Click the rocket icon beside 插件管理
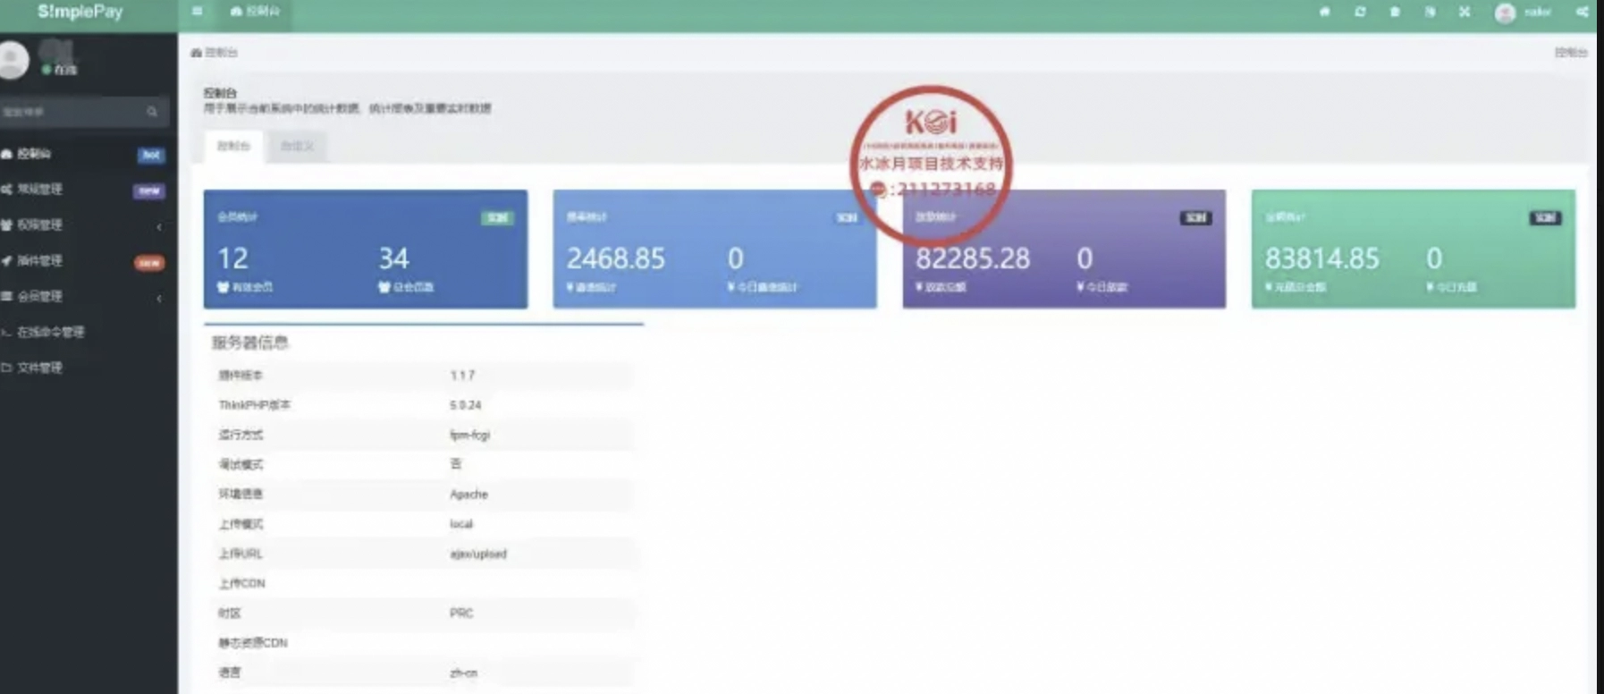The width and height of the screenshot is (1604, 694). click(x=6, y=261)
